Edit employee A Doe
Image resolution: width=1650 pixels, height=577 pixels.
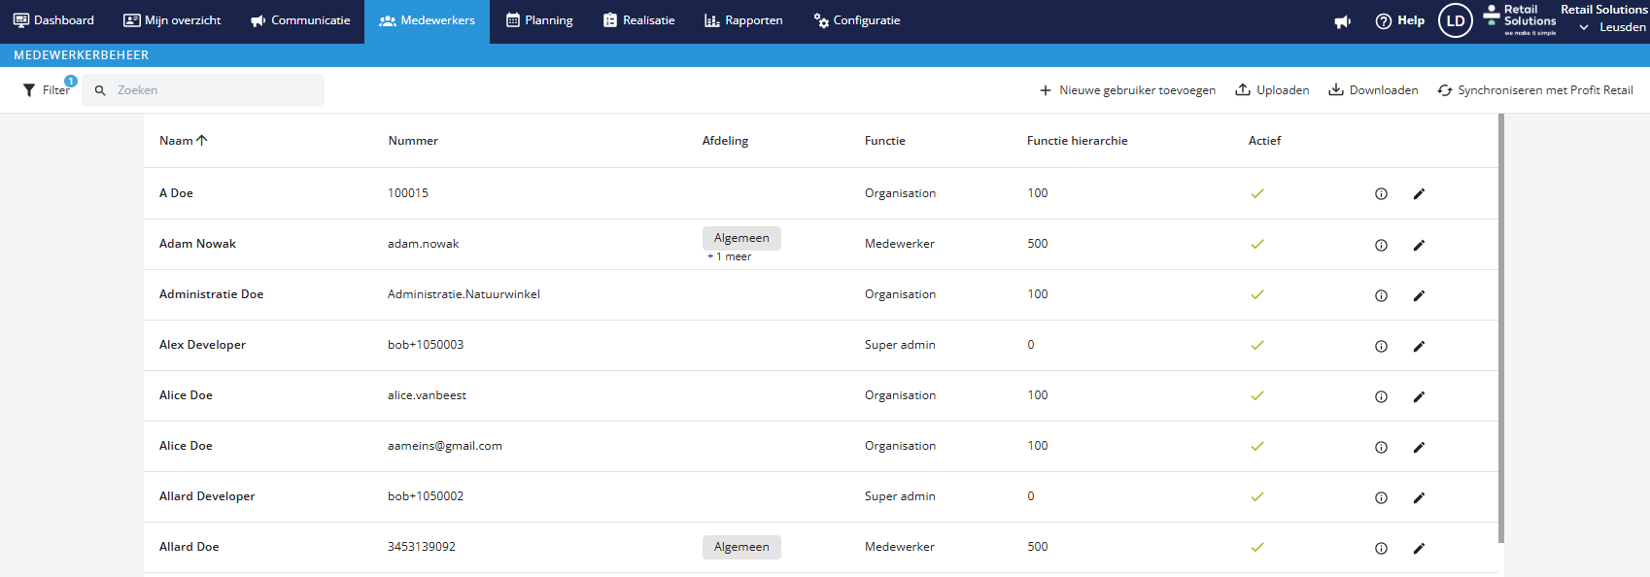point(1419,194)
